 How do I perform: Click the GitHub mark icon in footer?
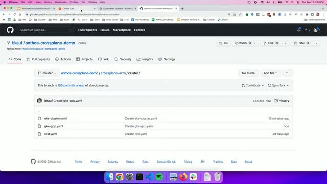(x=33, y=162)
